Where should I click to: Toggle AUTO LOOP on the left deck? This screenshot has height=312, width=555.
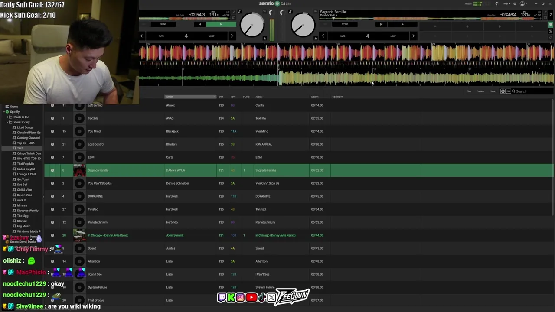pyautogui.click(x=161, y=36)
